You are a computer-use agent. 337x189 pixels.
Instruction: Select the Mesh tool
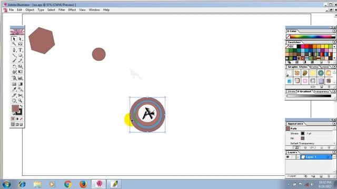(x=14, y=84)
